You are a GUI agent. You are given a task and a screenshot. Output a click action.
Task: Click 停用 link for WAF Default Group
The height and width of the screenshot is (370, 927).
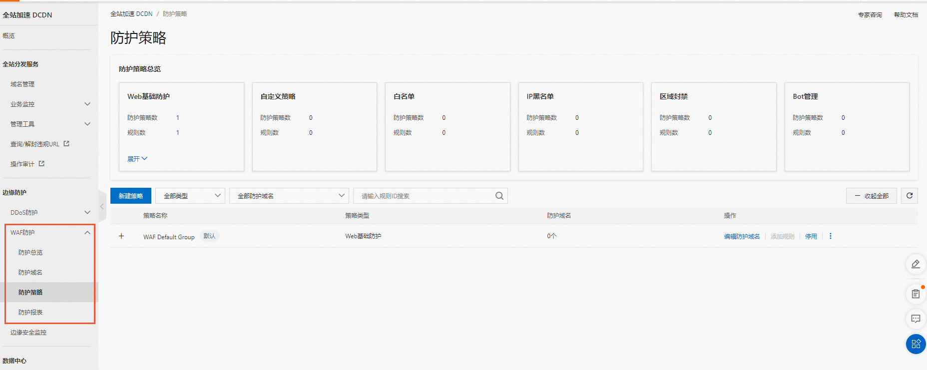coord(811,237)
